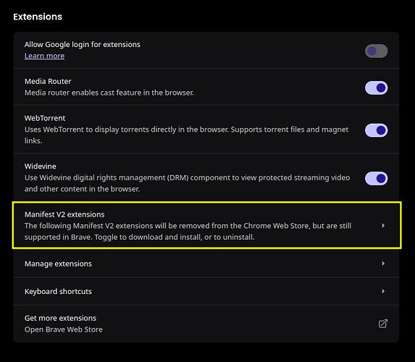Select the Open Brave Web Store text
415x362 pixels.
point(64,329)
